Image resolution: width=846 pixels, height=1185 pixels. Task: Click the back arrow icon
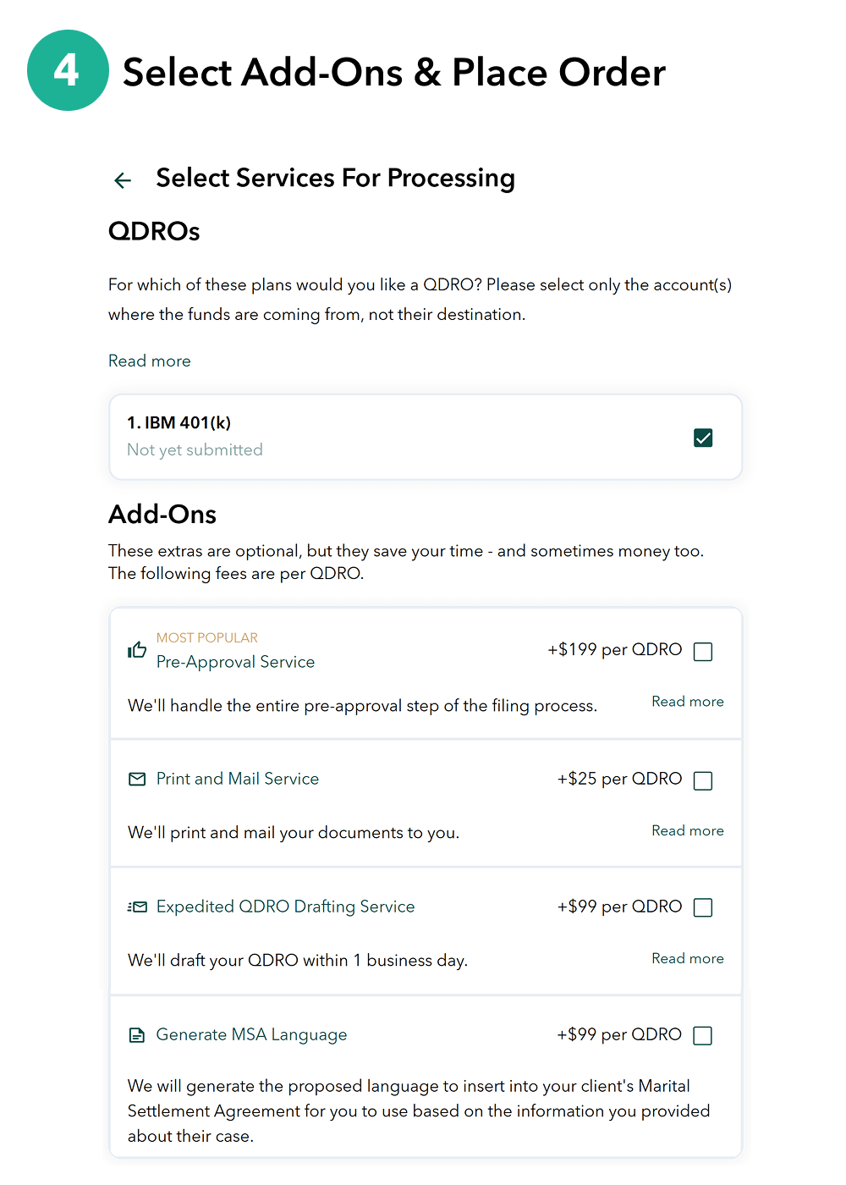(123, 180)
